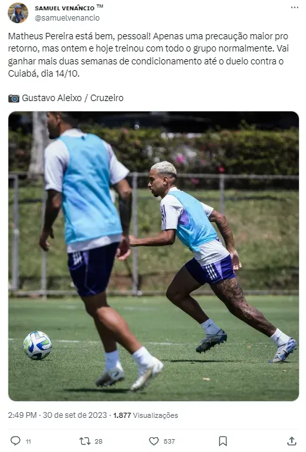Open the @samuelvenancio handle link
Viewport: 306px width, 452px height.
coord(67,18)
